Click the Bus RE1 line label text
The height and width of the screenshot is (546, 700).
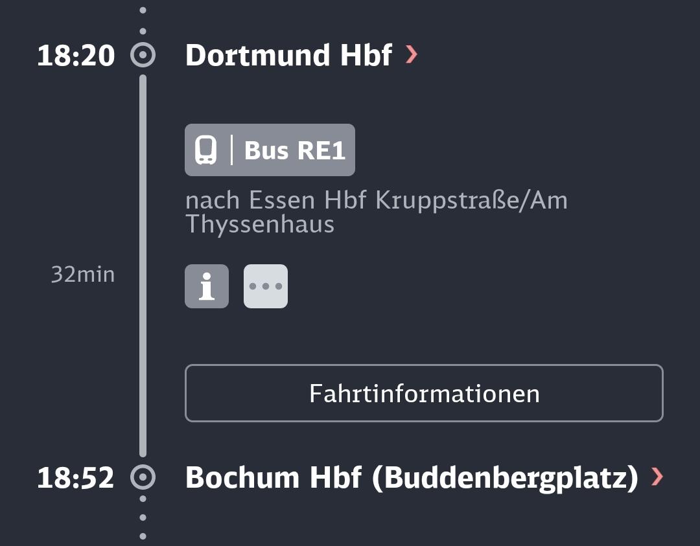click(295, 150)
